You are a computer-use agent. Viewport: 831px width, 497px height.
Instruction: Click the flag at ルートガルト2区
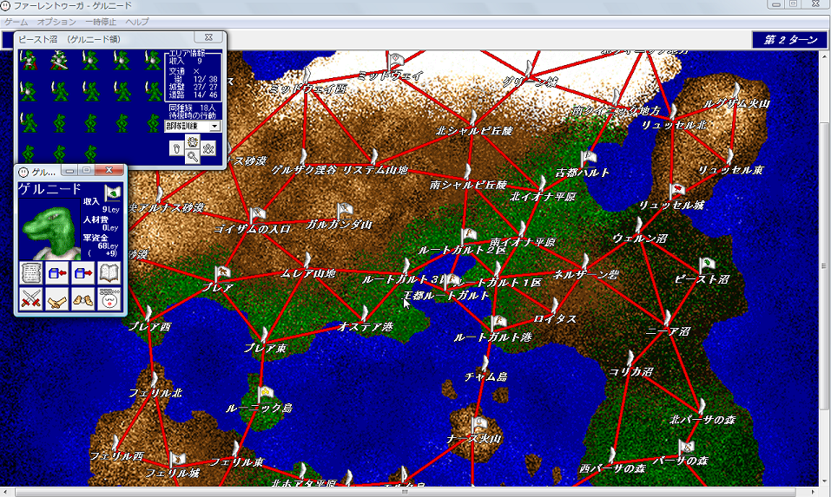tap(467, 236)
